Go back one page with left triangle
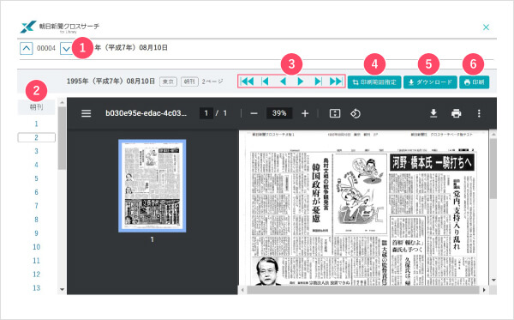The height and width of the screenshot is (320, 514). 284,81
